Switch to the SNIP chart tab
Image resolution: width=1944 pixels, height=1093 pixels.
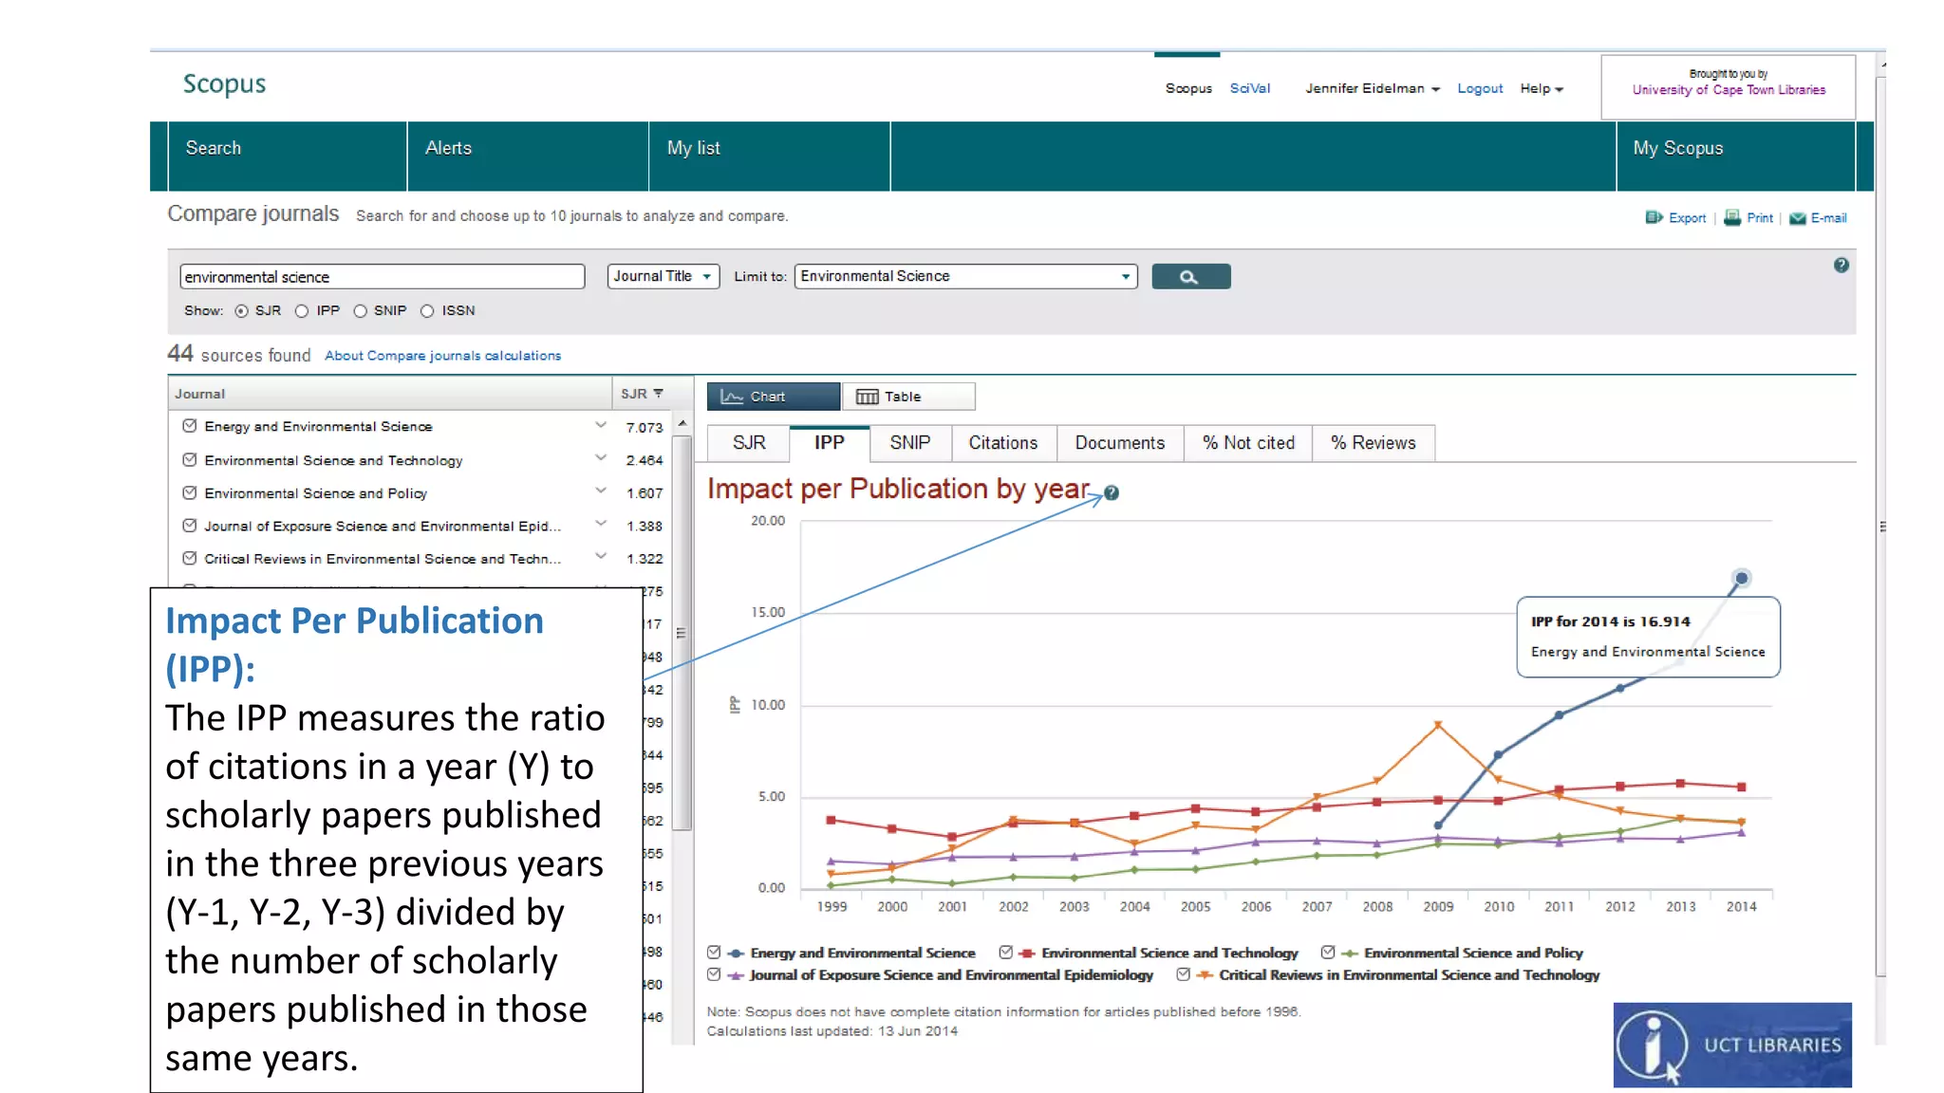tap(909, 443)
